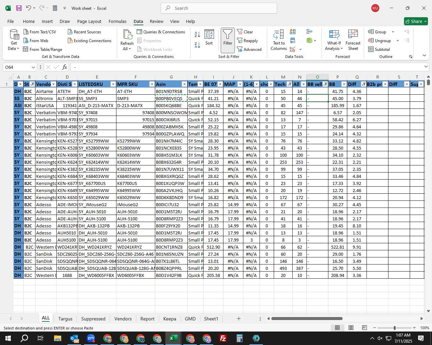
Task: Expand the Ungroup dropdown arrow
Action: coord(398,40)
